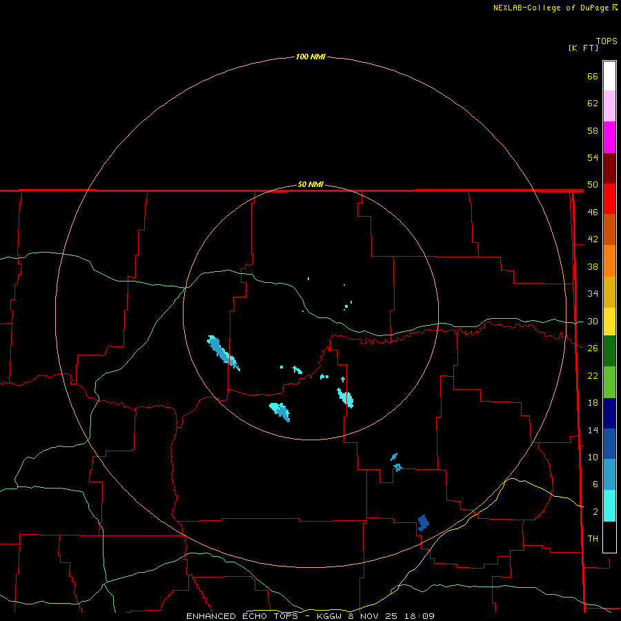Click the gold legend swatch
This screenshot has width=621, height=621.
609,292
